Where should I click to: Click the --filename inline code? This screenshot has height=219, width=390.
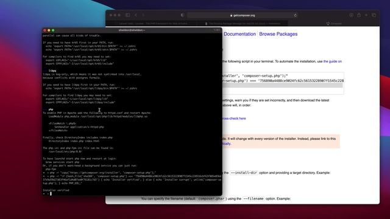coord(253,199)
